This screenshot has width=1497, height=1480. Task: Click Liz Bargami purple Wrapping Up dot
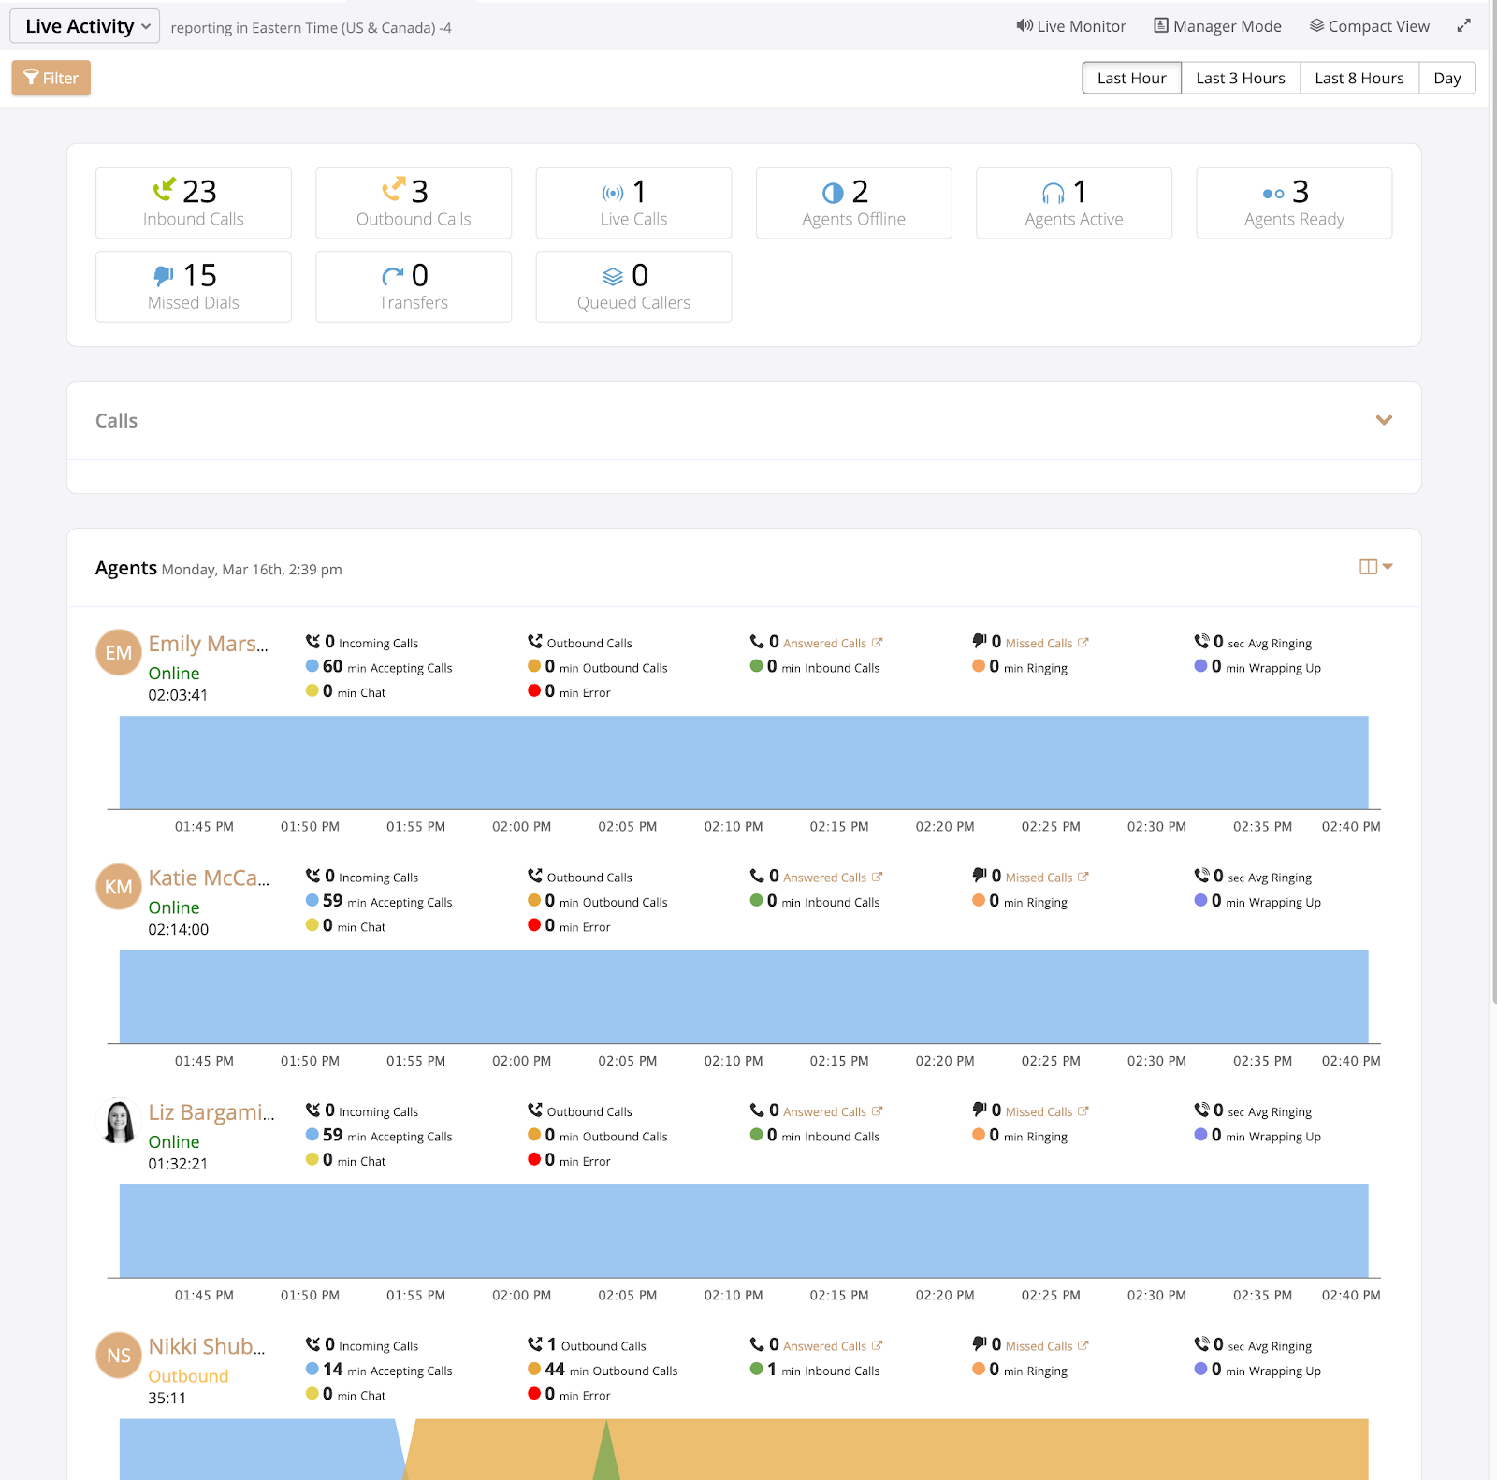click(1200, 1135)
